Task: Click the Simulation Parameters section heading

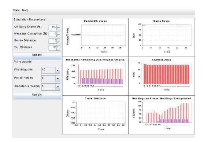Action: coord(29,19)
